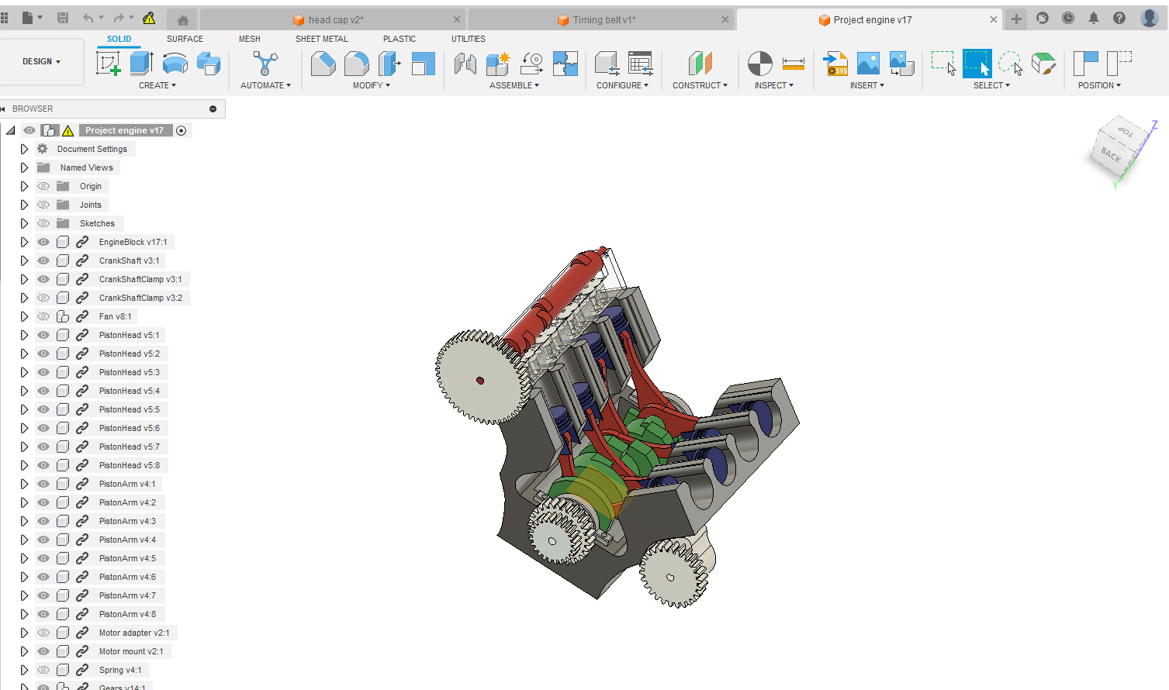
Task: Expand the Document Settings node
Action: (x=24, y=149)
